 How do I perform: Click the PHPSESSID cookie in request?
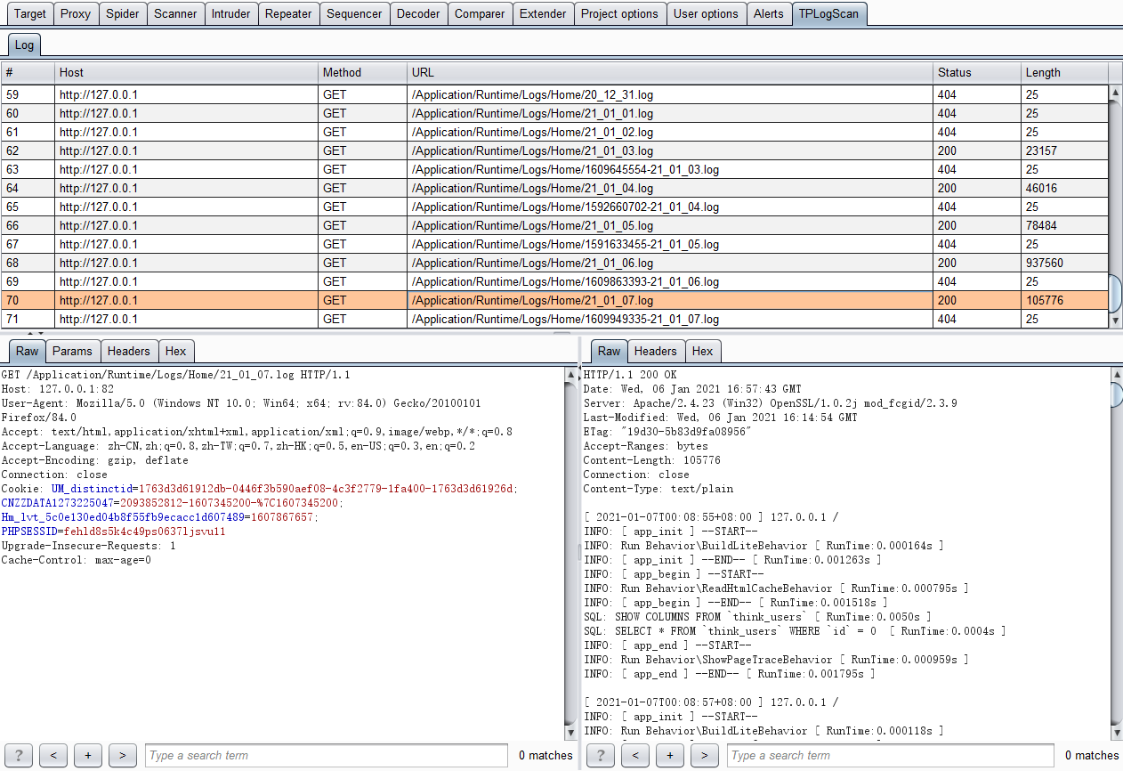(x=114, y=532)
